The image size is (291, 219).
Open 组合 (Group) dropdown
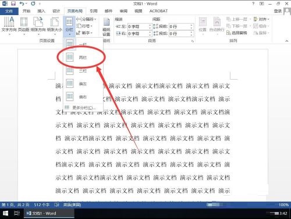261,26
